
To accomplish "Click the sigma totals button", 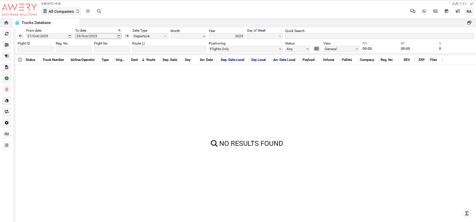I will pyautogui.click(x=466, y=213).
